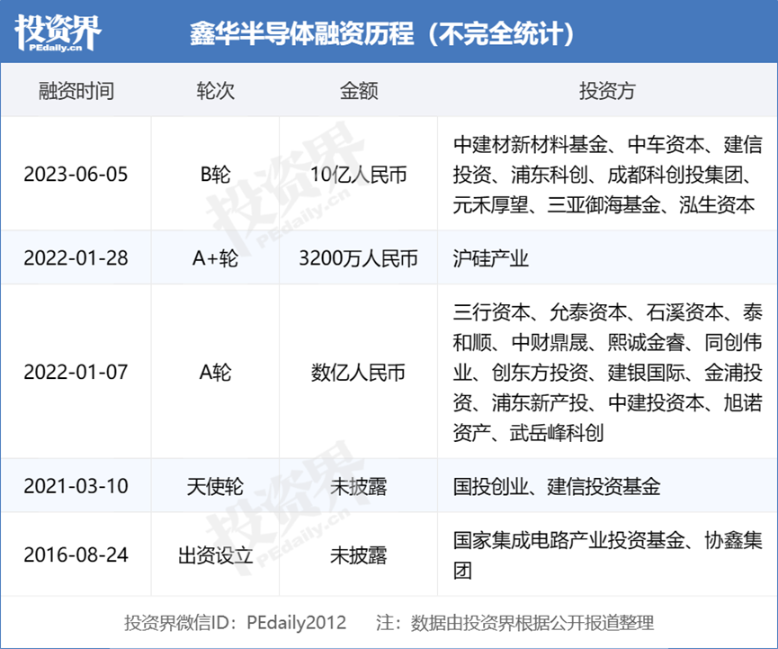Select the 融资时间 column header
The height and width of the screenshot is (649, 778).
(76, 91)
